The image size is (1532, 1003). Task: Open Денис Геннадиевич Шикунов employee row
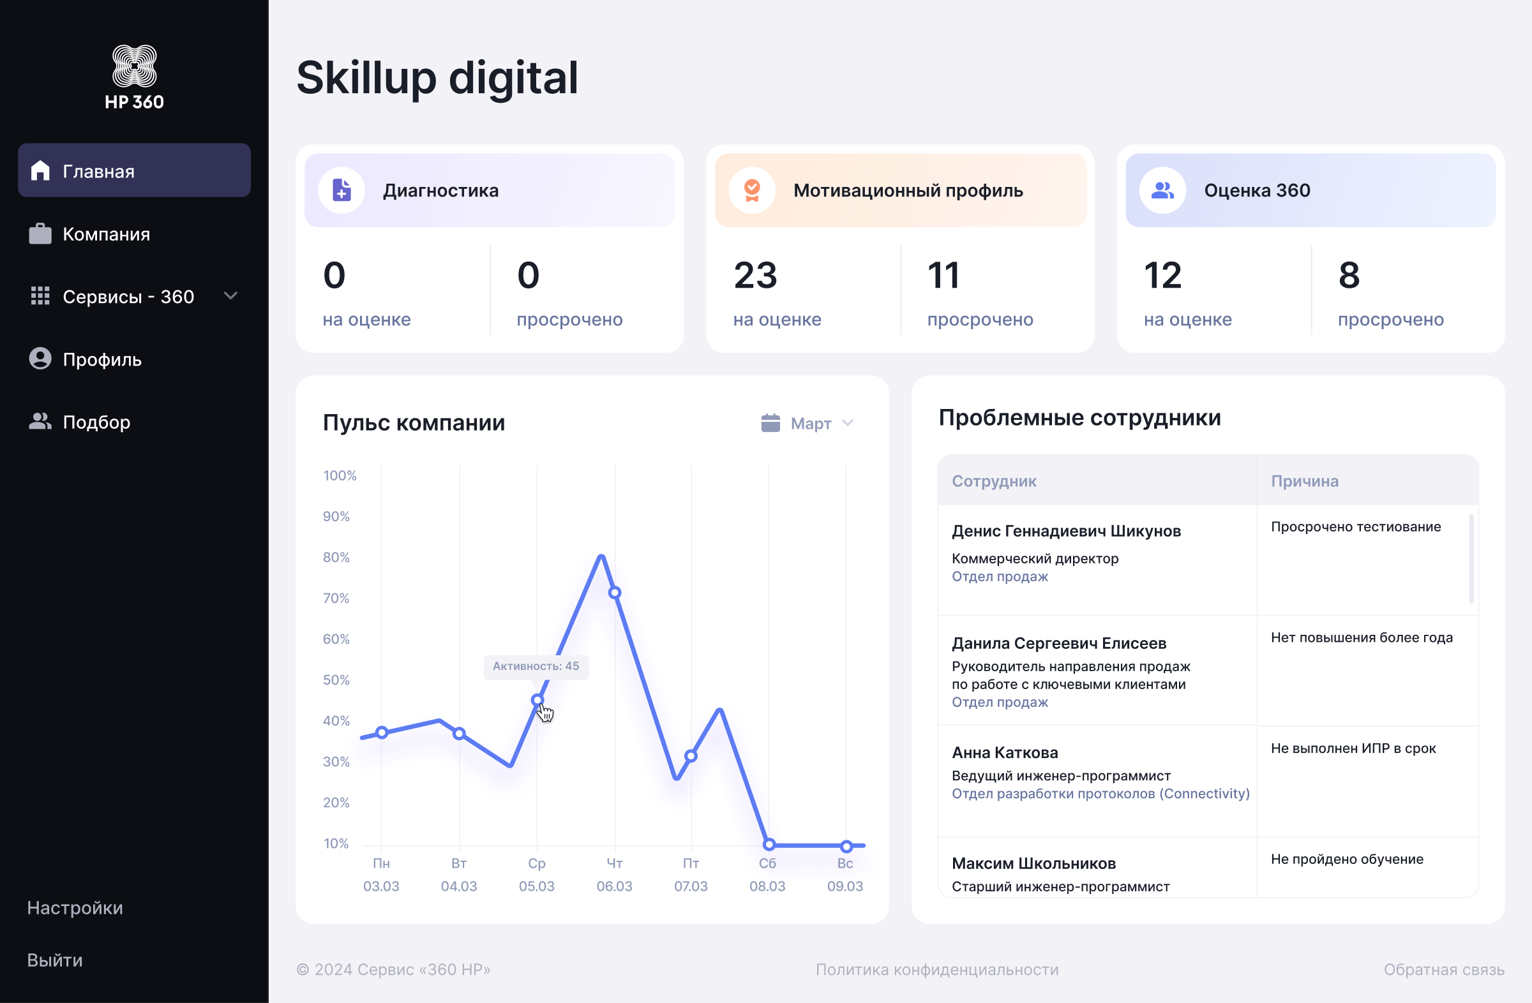[x=1066, y=531]
